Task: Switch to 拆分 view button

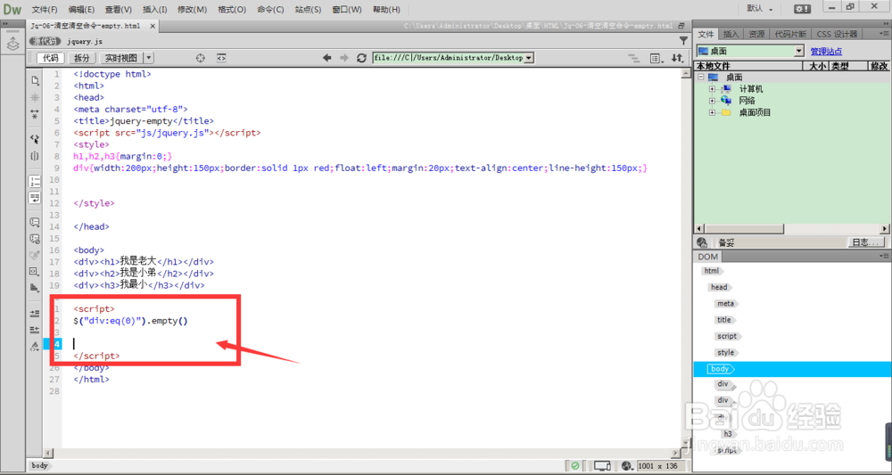Action: [82, 58]
